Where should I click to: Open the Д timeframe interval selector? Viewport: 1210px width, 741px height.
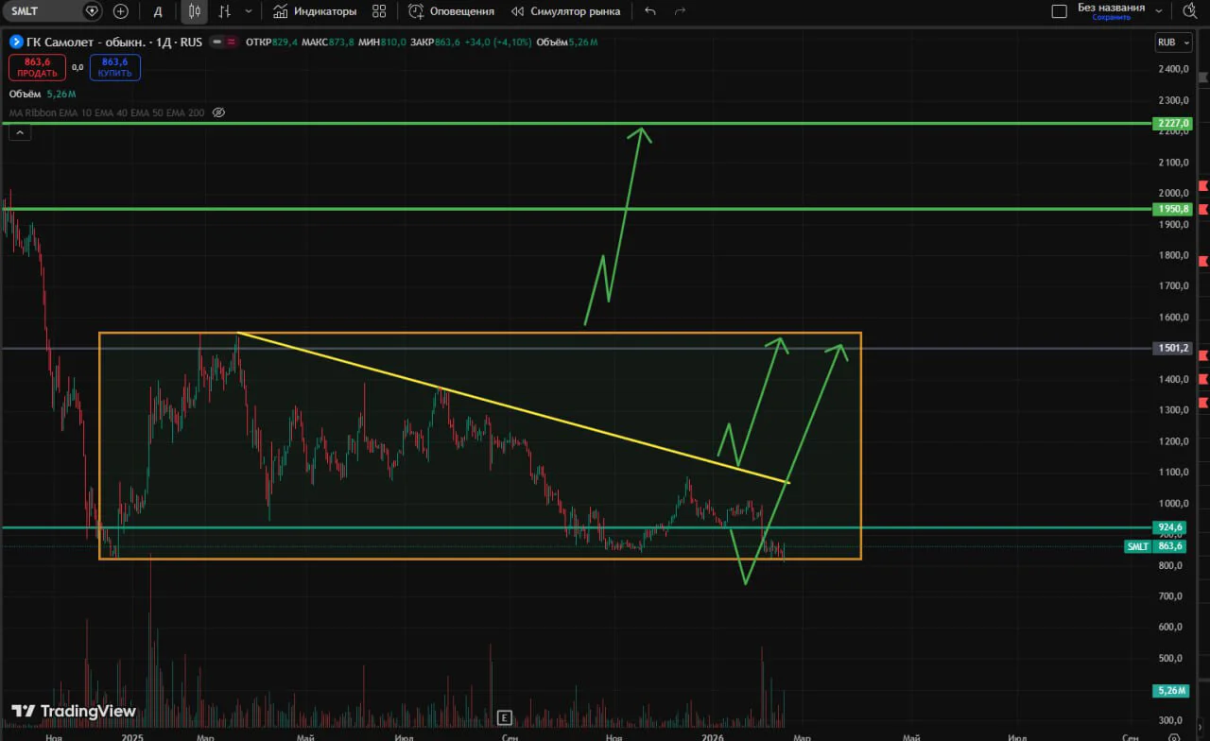tap(158, 11)
